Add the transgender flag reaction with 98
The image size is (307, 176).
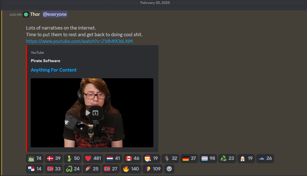[208, 158]
